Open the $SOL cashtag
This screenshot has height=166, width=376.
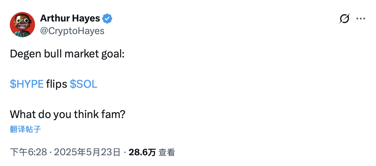pyautogui.click(x=83, y=84)
